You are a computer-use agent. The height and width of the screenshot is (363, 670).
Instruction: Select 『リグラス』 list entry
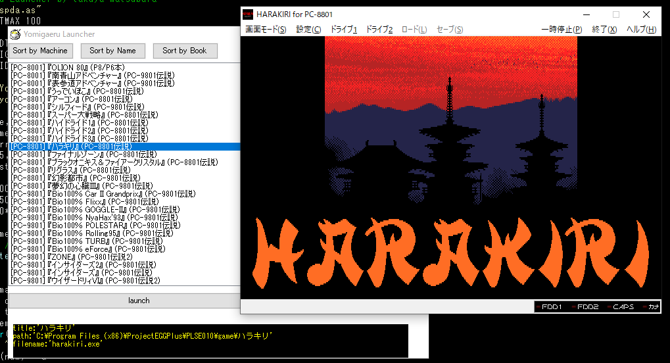124,170
